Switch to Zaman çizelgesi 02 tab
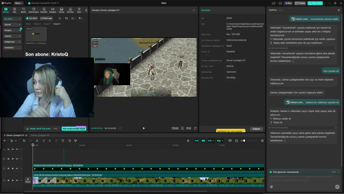The image size is (344, 194). click(40, 135)
